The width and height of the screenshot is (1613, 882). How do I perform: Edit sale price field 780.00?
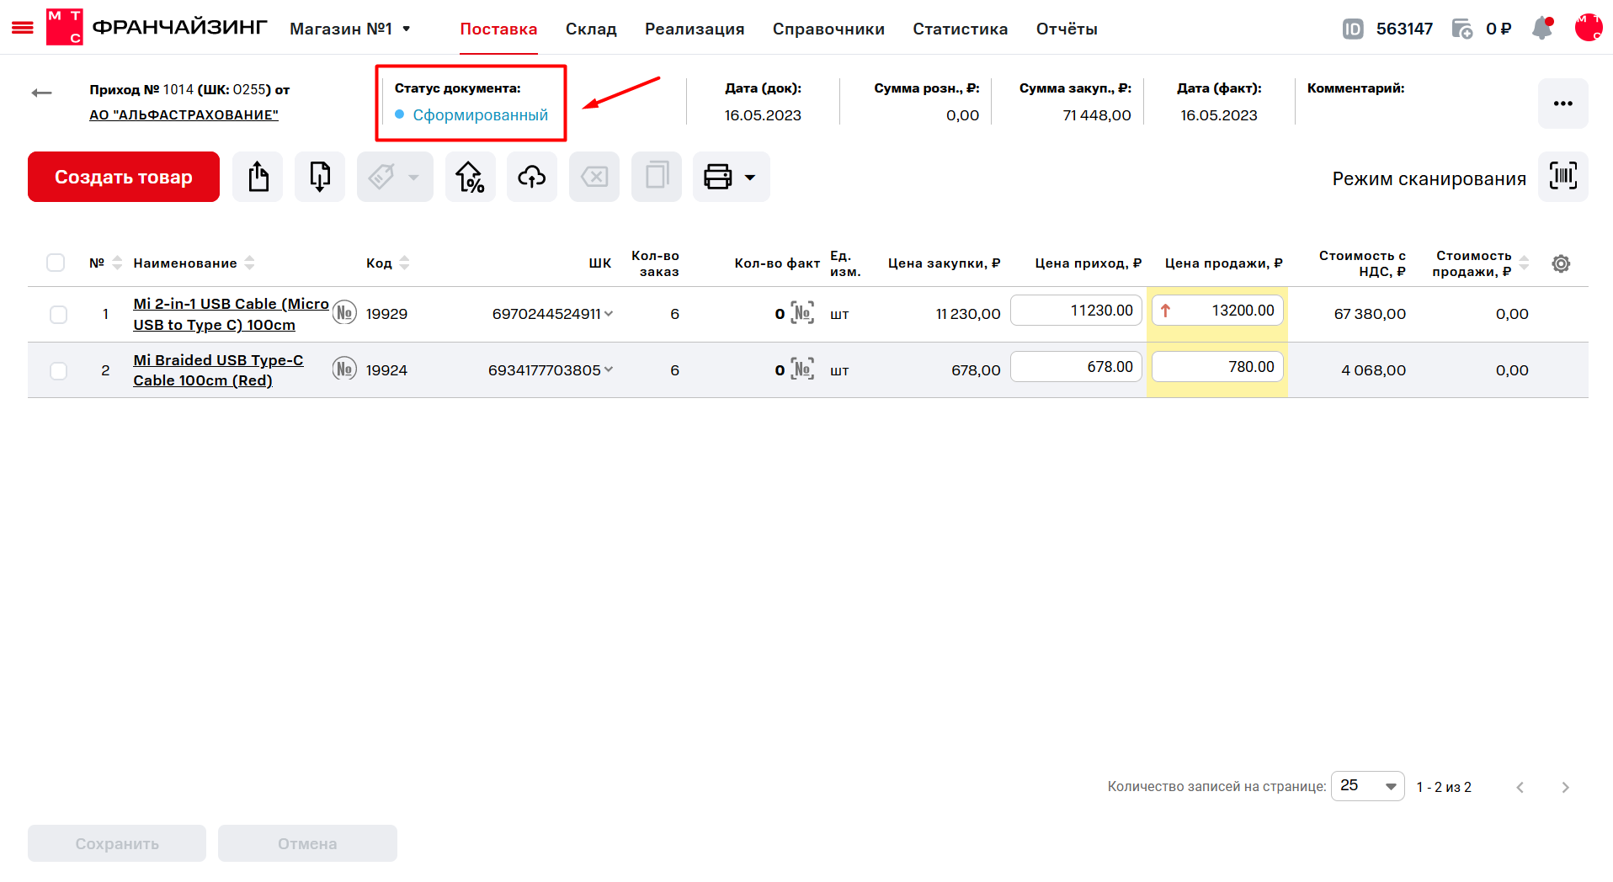click(x=1217, y=367)
